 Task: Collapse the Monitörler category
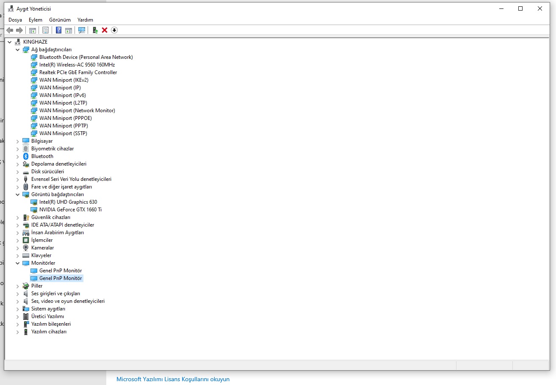(x=17, y=263)
